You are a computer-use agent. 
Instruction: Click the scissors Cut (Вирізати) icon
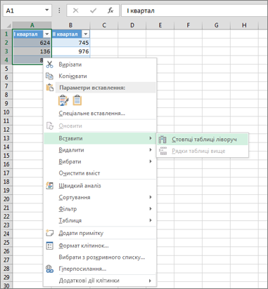50,65
